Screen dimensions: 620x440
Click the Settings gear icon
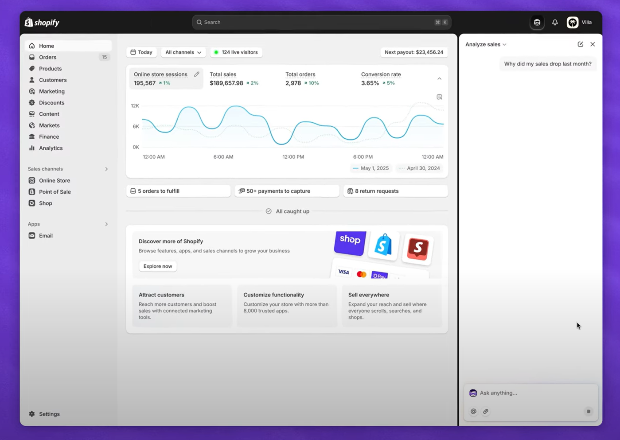pyautogui.click(x=32, y=414)
